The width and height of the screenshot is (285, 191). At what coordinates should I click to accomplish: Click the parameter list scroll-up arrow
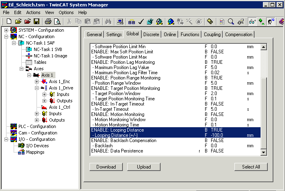[x=264, y=47]
